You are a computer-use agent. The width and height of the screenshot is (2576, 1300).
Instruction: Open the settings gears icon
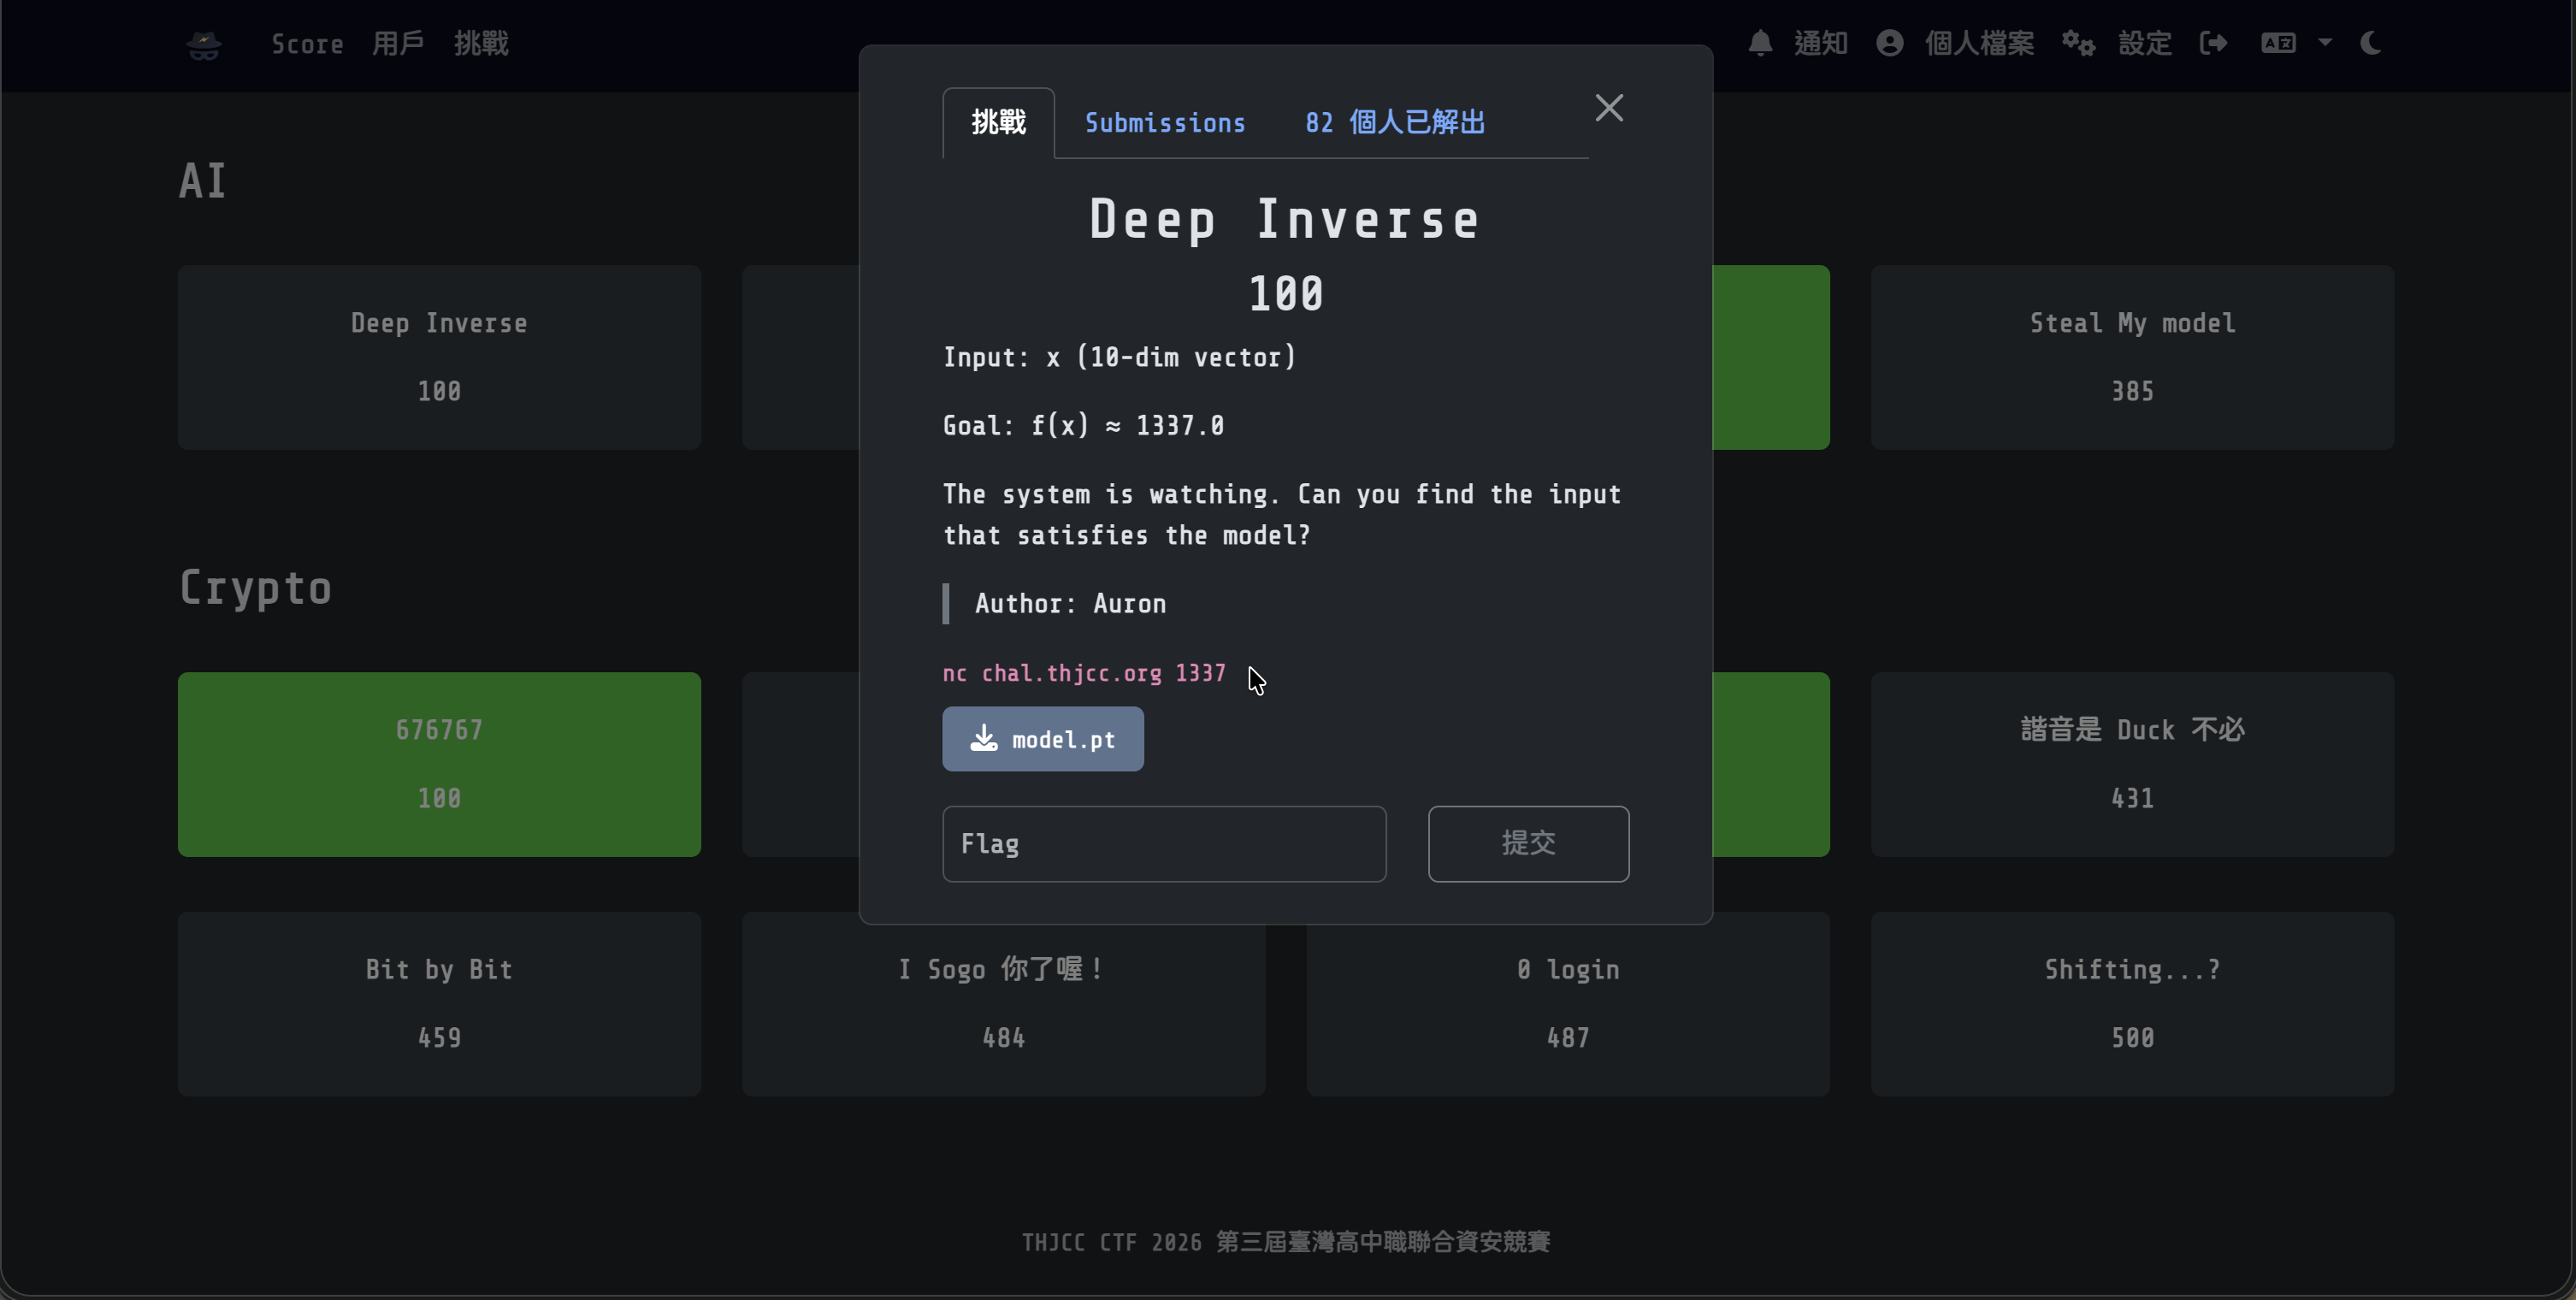(2078, 43)
